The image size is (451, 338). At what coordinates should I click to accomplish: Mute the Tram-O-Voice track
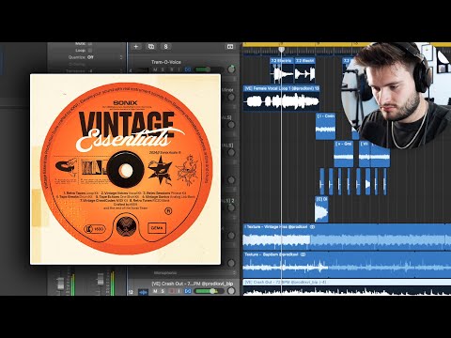point(155,69)
